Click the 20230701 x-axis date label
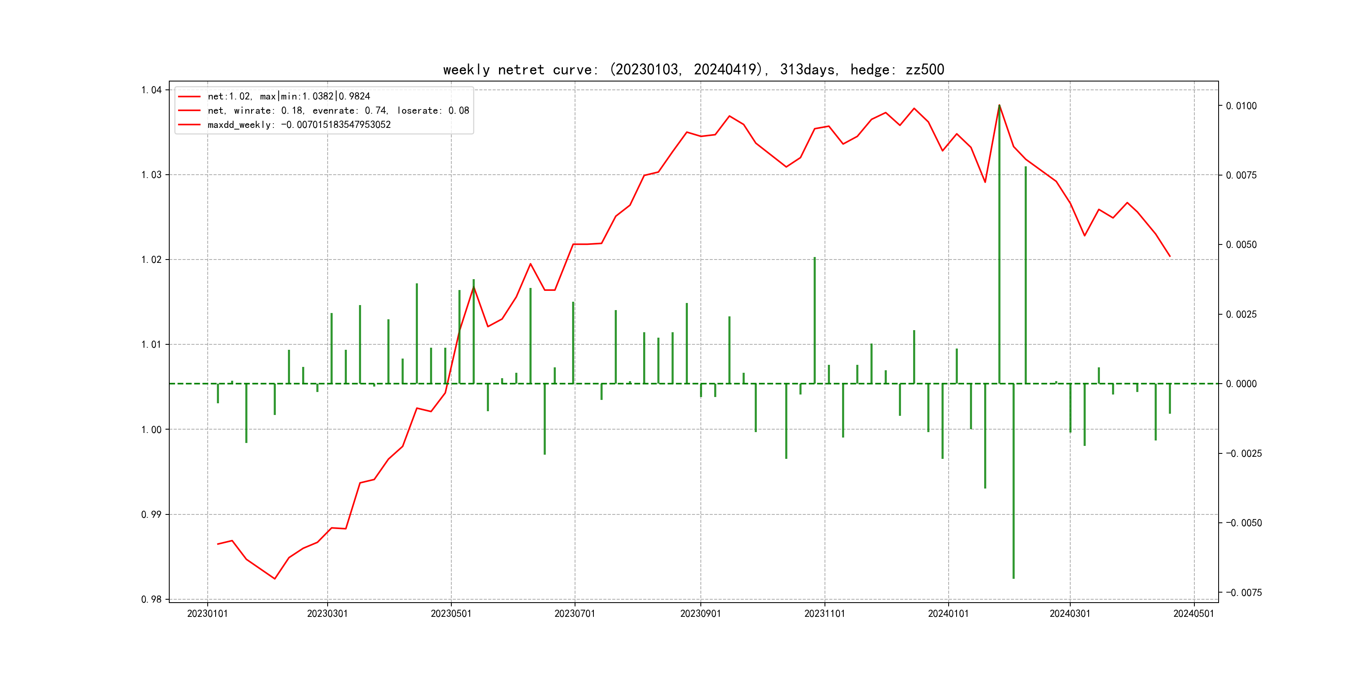This screenshot has height=677, width=1354. [x=575, y=613]
